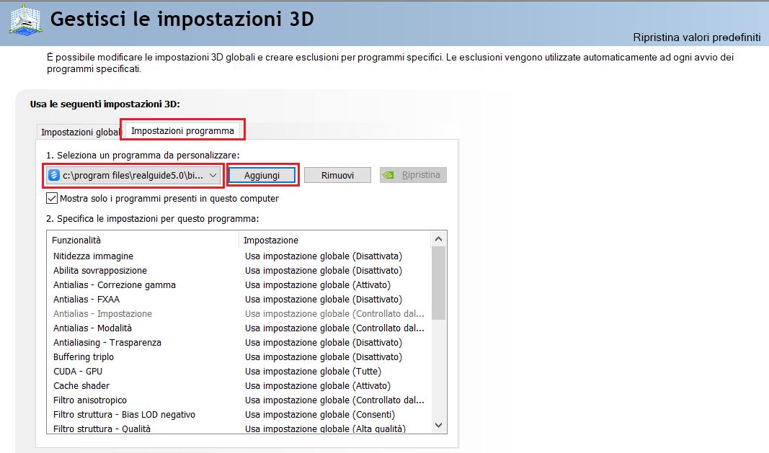Switch to Impostazioni globali tab

80,133
